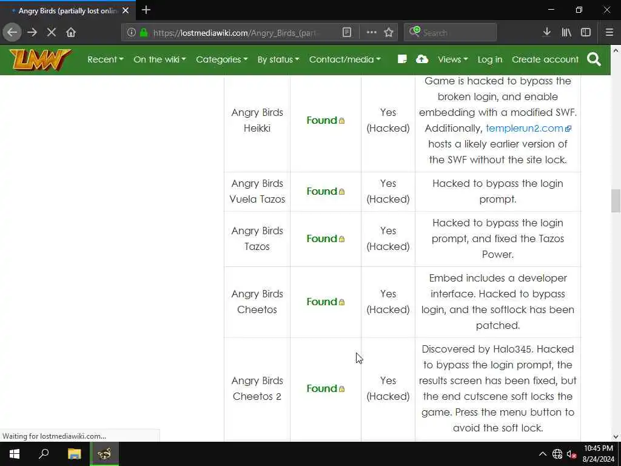Click the Found status for Vuela Tazos

(321, 191)
